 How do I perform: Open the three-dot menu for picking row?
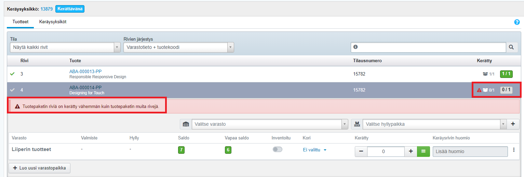[x=513, y=150]
